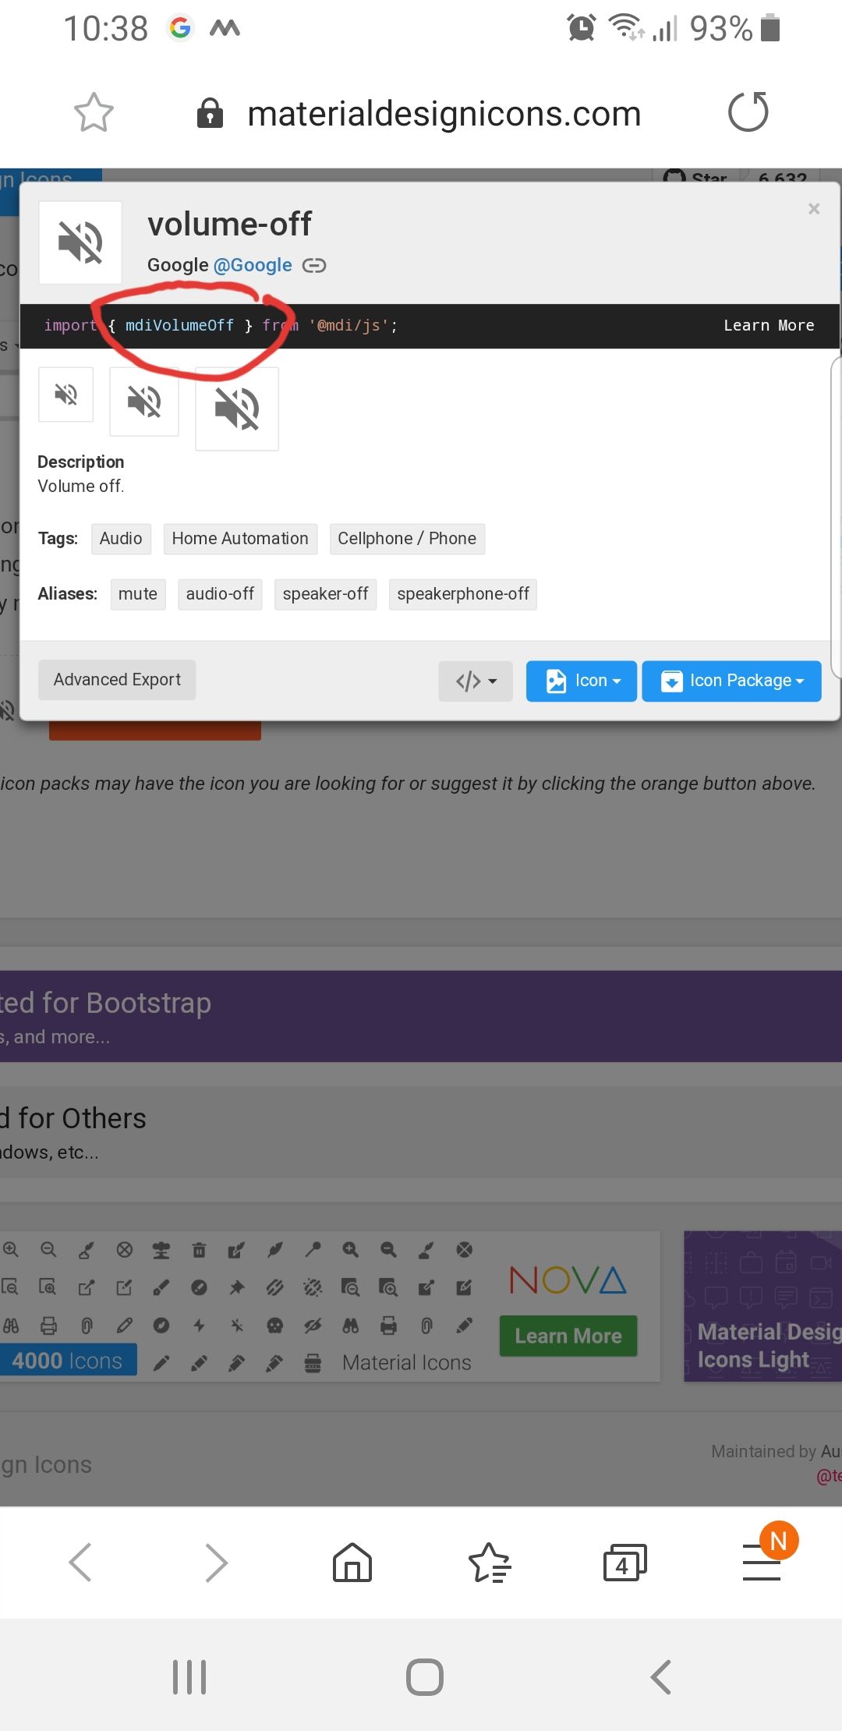Select the smallest volume-off preview size
842x1731 pixels.
pos(66,395)
